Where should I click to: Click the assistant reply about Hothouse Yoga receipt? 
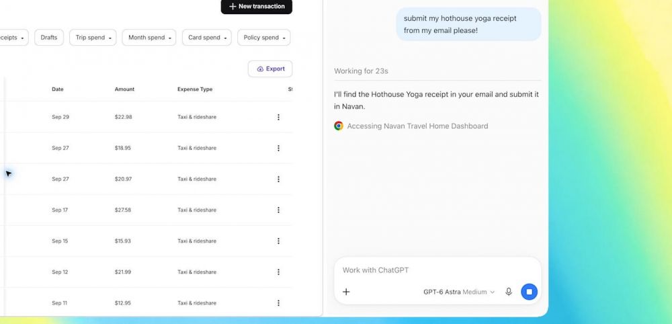pos(436,100)
